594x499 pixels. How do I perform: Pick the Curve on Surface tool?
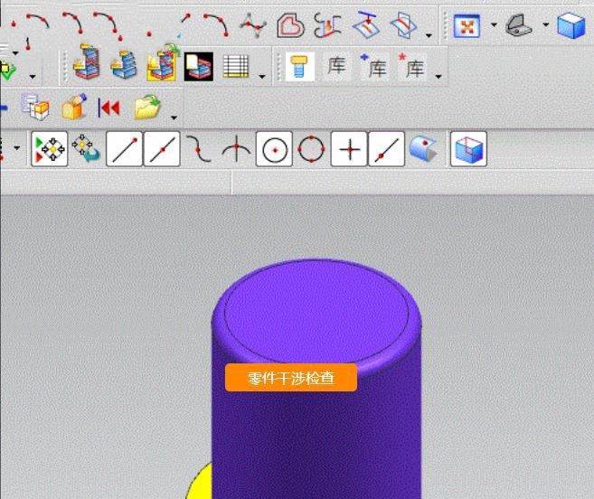327,26
